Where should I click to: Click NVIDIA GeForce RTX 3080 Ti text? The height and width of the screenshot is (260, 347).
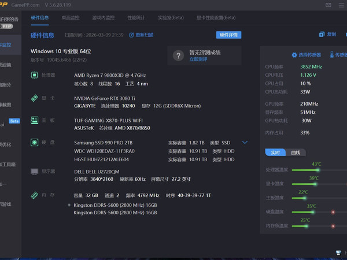click(105, 98)
